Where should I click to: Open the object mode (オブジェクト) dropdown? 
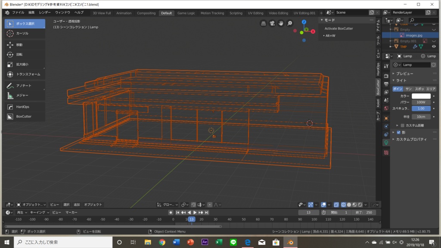pos(31,205)
